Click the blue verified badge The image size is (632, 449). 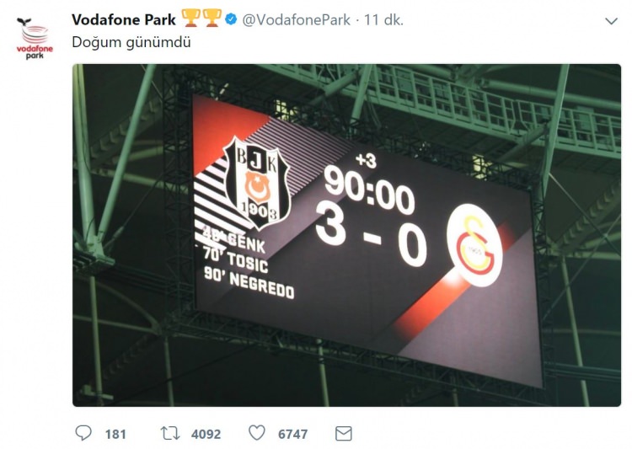click(x=231, y=19)
